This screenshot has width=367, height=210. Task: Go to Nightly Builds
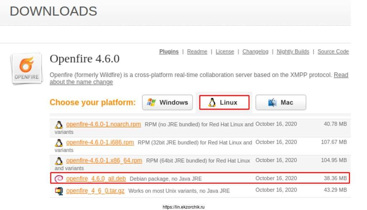(293, 52)
